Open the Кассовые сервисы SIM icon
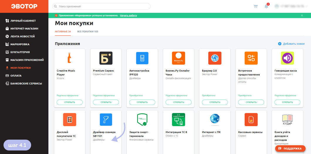The width and height of the screenshot is (311, 154). tap(251, 119)
